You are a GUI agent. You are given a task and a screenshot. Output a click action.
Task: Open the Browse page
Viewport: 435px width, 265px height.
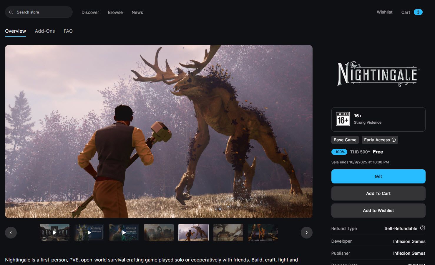click(115, 12)
